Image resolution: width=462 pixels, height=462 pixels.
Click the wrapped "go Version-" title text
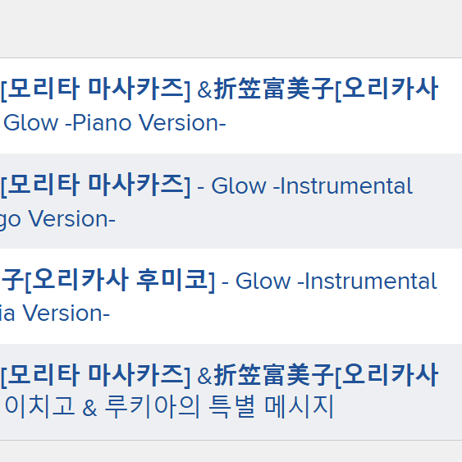tap(57, 219)
